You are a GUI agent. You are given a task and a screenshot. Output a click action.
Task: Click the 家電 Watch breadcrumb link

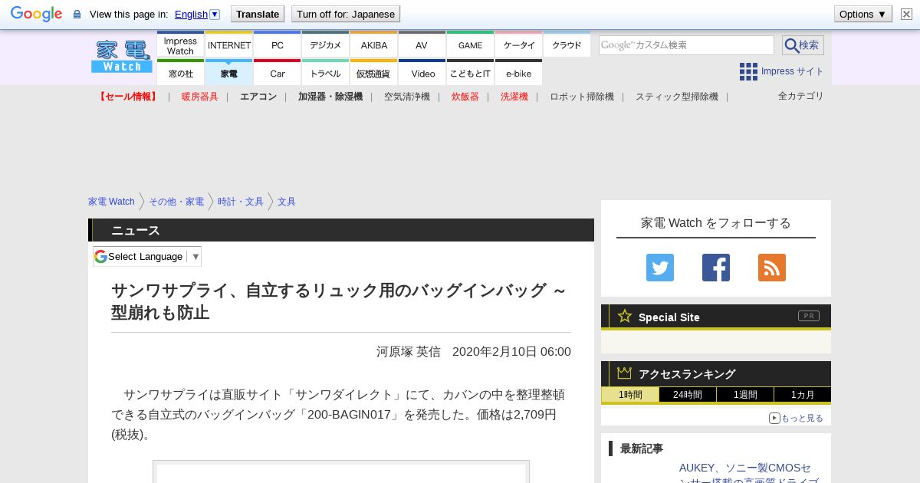(x=111, y=202)
